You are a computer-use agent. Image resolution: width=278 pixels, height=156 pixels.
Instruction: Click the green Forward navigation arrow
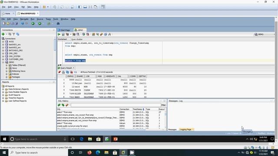point(40,23)
